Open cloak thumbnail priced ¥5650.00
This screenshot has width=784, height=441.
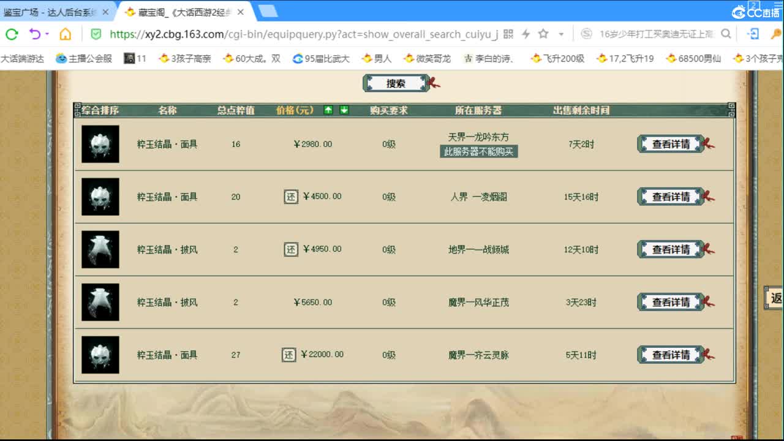point(100,302)
